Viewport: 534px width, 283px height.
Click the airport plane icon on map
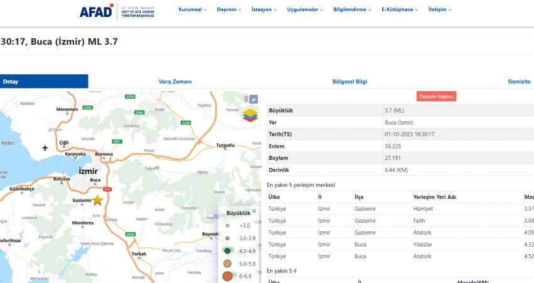[x=45, y=148]
